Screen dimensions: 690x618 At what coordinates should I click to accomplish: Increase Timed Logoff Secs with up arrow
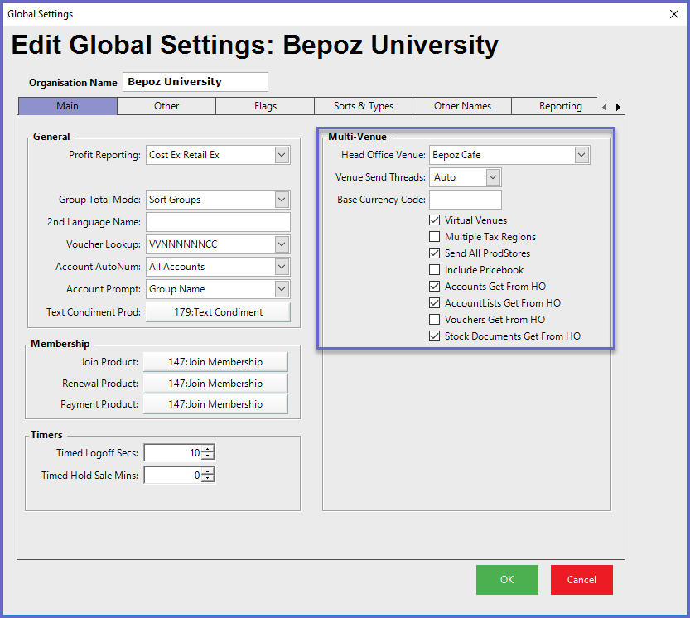click(x=208, y=449)
